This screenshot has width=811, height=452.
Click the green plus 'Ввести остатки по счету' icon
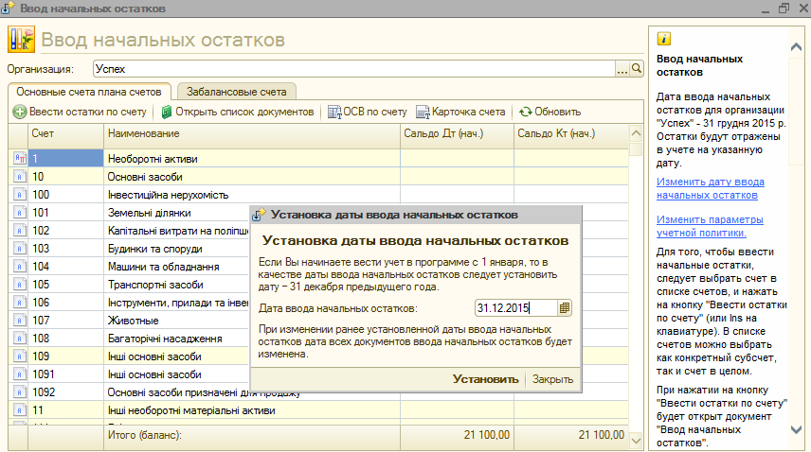19,112
